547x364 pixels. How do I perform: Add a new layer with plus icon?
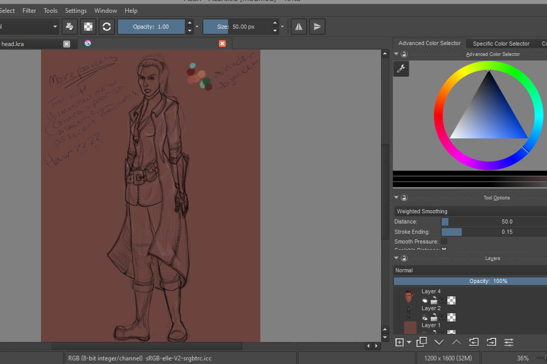(400, 342)
